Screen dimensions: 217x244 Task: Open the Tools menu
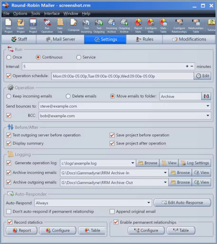pos(35,14)
